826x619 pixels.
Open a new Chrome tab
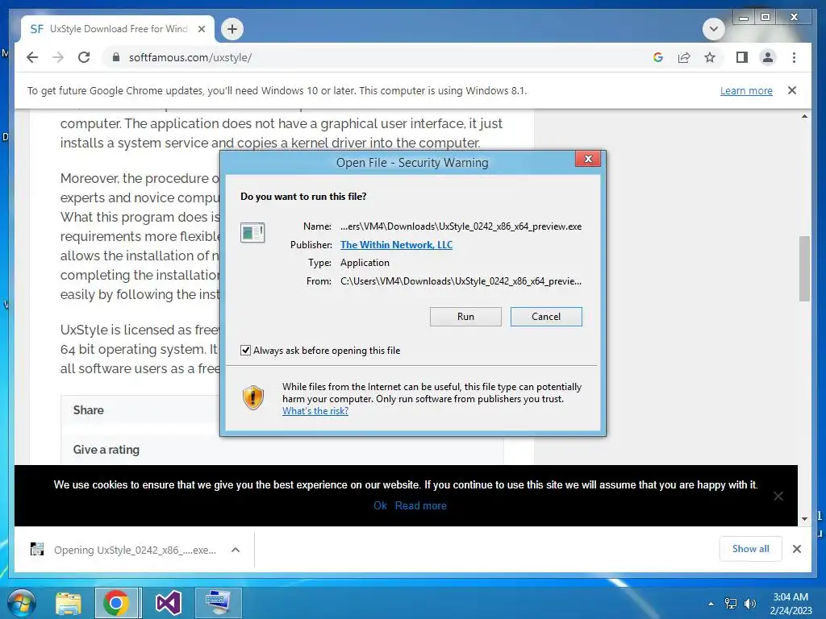(232, 29)
